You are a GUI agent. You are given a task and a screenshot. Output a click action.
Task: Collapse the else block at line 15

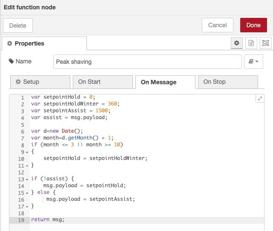27,193
